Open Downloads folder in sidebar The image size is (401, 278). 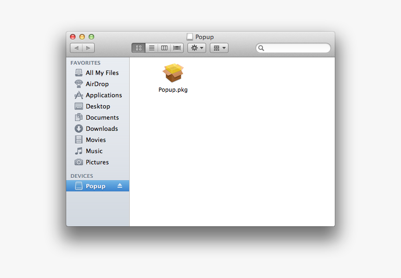[x=98, y=129]
